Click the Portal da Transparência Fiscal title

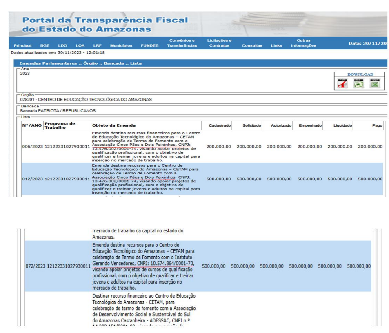click(x=105, y=25)
